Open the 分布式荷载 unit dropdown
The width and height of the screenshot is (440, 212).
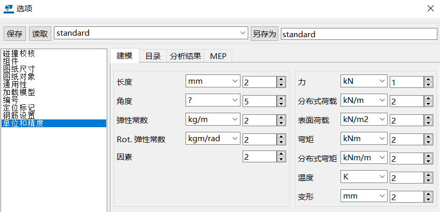[364, 100]
